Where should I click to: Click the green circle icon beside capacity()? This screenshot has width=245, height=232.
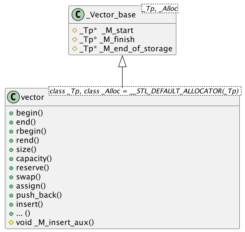11,159
